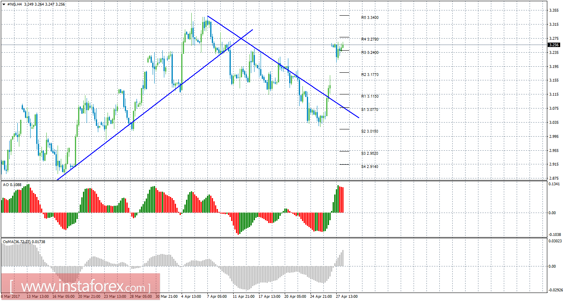Image resolution: width=563 pixels, height=301 pixels.
Task: Click the 24 Apr 21:00 time label
Action: (x=321, y=297)
